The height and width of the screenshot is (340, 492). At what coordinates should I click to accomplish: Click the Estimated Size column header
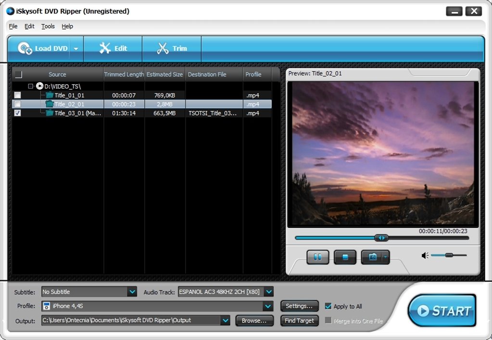(x=165, y=75)
